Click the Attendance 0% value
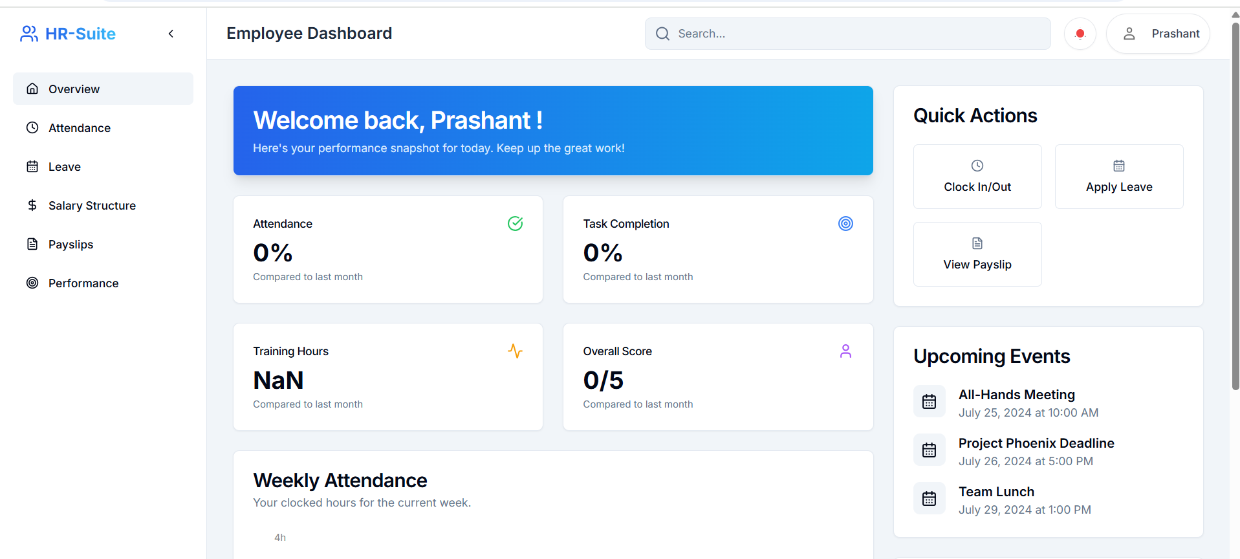The height and width of the screenshot is (559, 1240). point(273,252)
